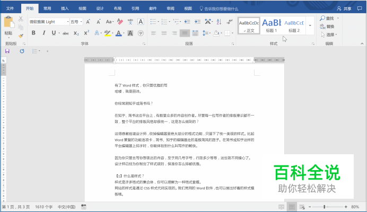Apply the 正文 style
367x212 pixels.
pyautogui.click(x=249, y=26)
